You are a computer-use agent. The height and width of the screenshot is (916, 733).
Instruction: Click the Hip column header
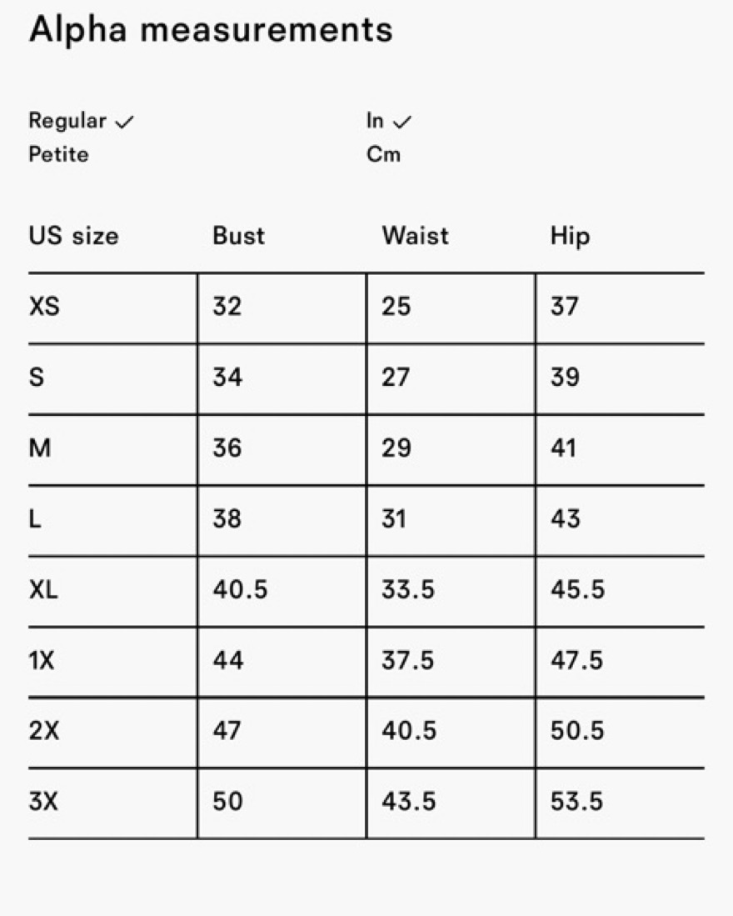click(571, 237)
